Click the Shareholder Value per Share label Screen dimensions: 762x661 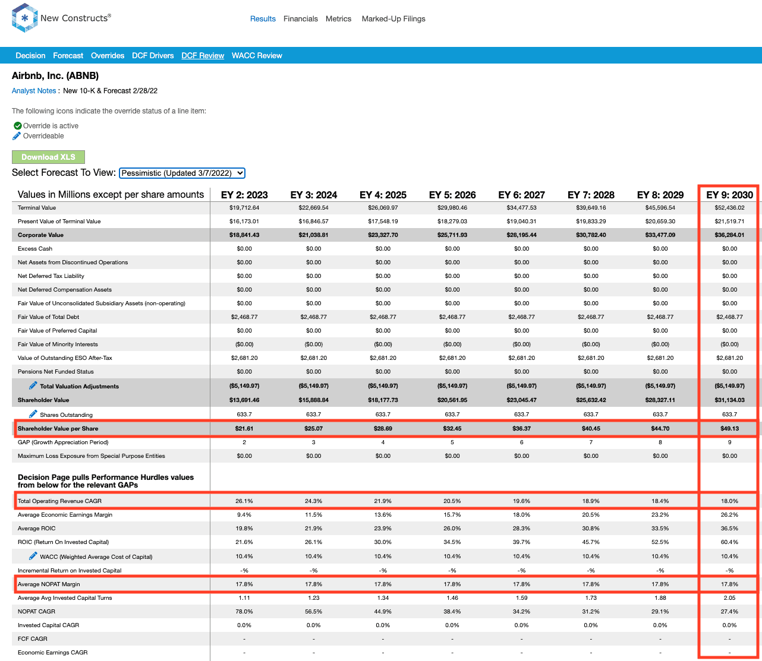[x=58, y=429]
